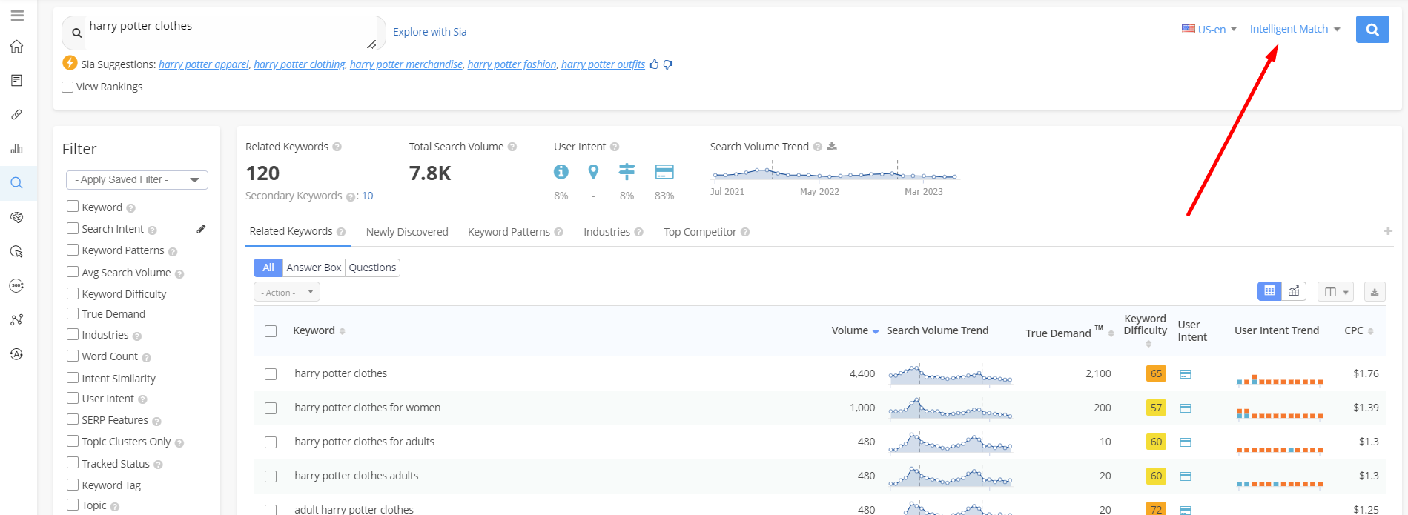1408x515 pixels.
Task: Expand the Intelligent Match dropdown
Action: (x=1295, y=29)
